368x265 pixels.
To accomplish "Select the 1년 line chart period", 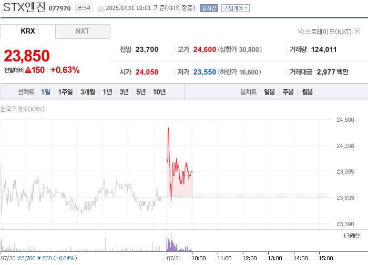I will click(x=107, y=92).
